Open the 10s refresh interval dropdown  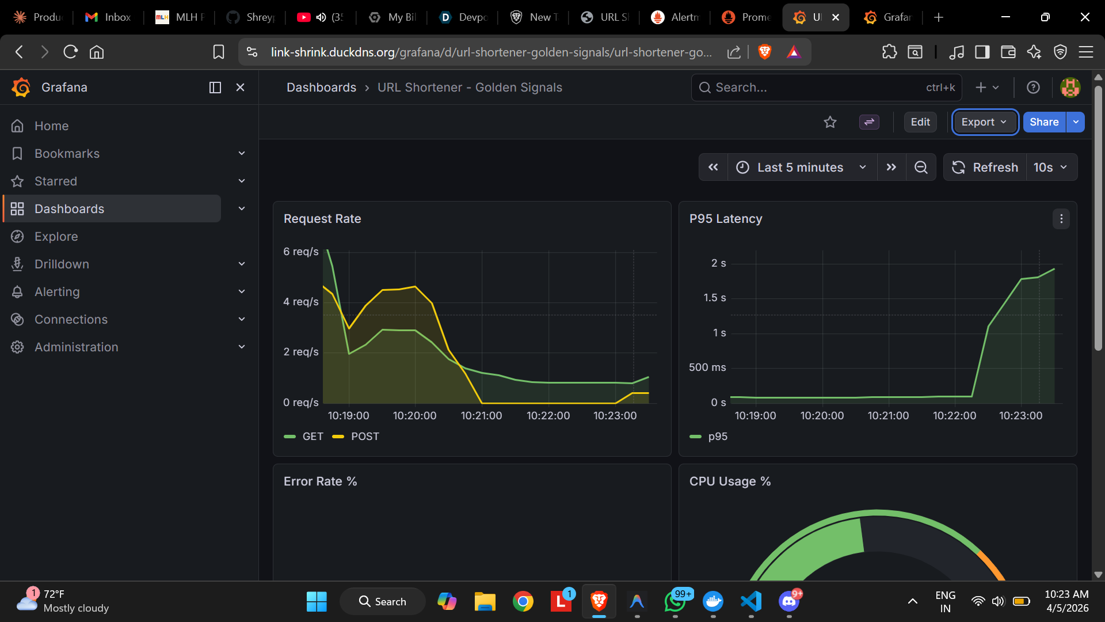[1051, 168]
